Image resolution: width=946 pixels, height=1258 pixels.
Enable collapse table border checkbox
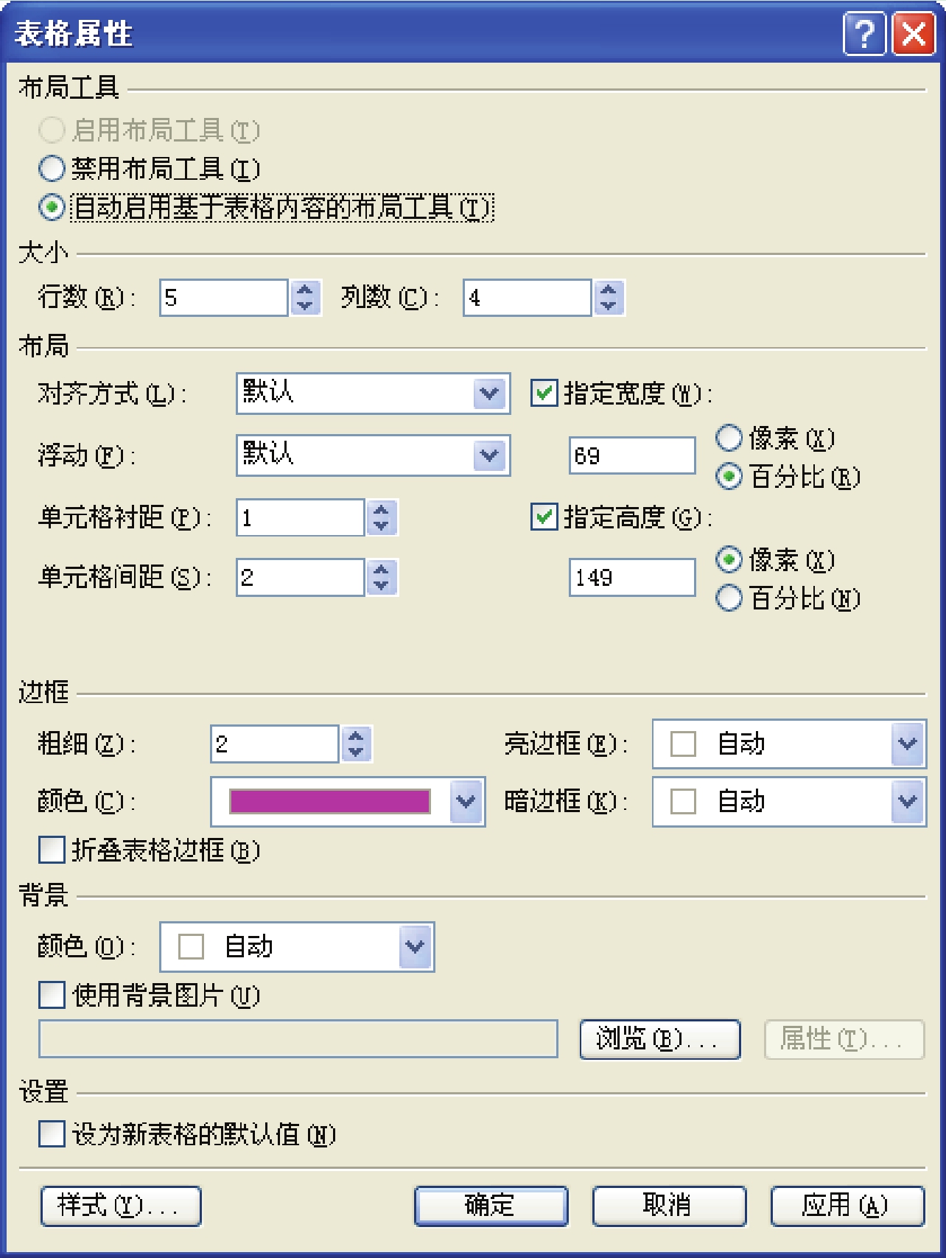[52, 850]
